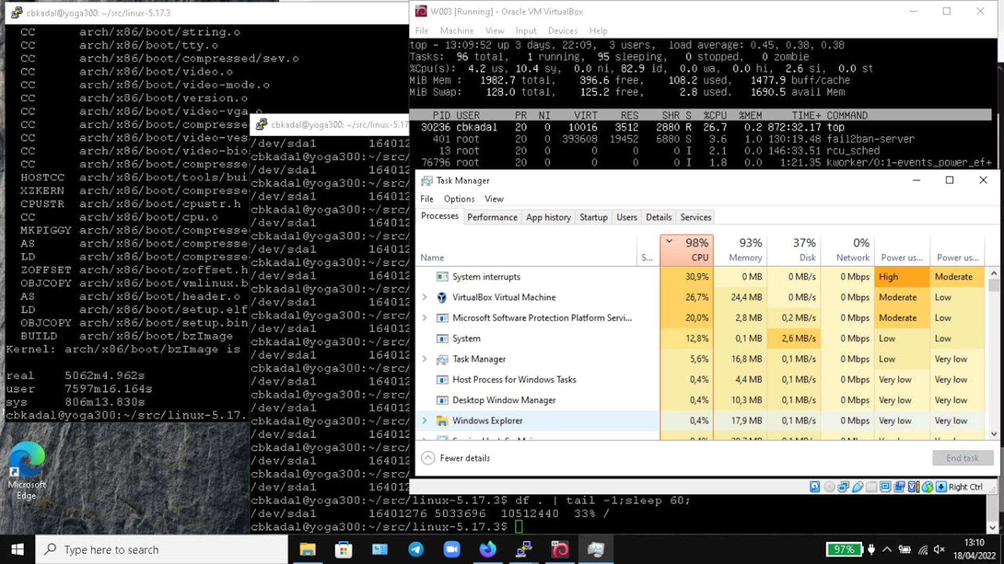Open Zoom from the taskbar

tap(451, 549)
